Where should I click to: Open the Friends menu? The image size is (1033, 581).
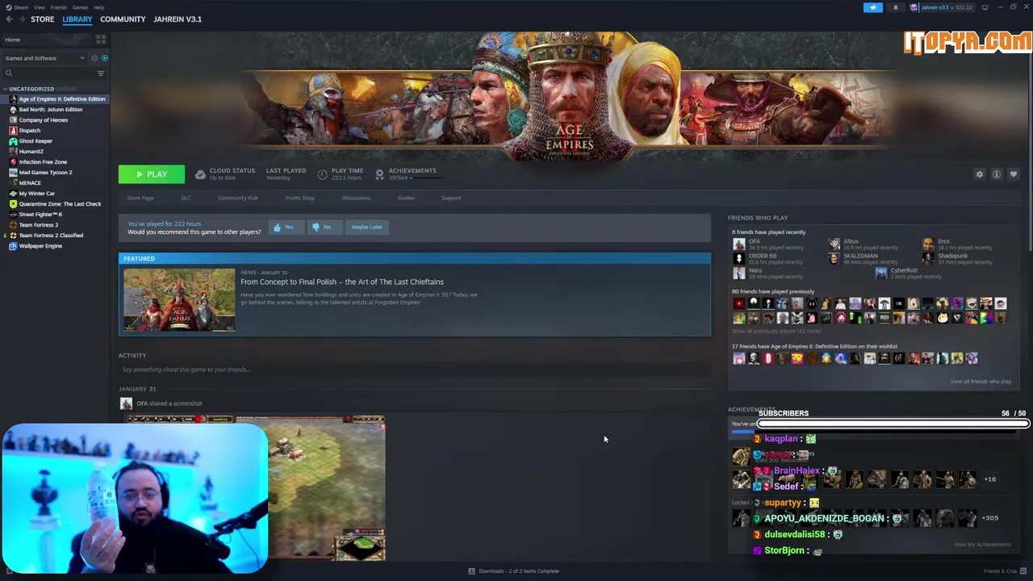point(58,7)
